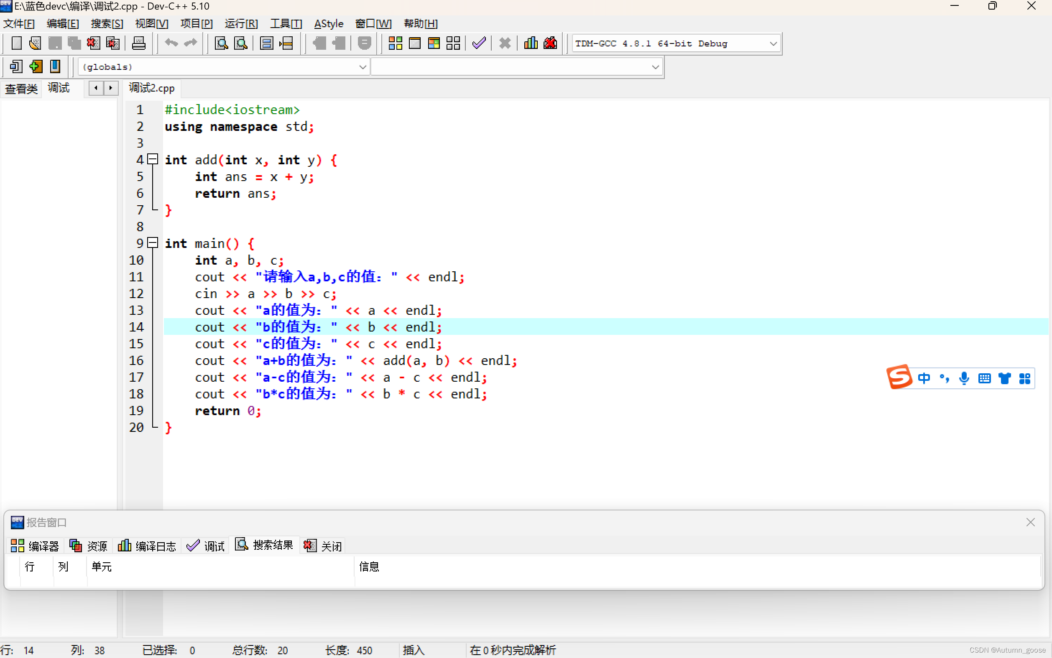The width and height of the screenshot is (1052, 658).
Task: Click the Compile & Run colored window icon
Action: tap(434, 43)
